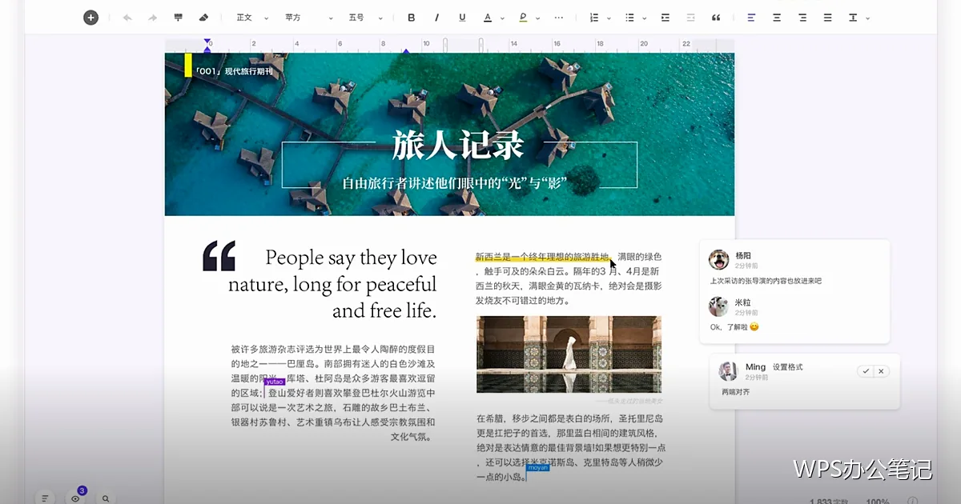Open the font family dropdown 苹方
The height and width of the screenshot is (504, 961).
click(308, 18)
